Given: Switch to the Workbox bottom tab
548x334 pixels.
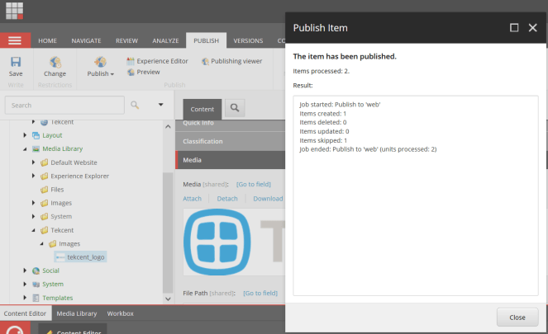Looking at the screenshot, I should click(x=120, y=313).
